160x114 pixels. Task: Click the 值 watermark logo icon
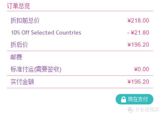(x=130, y=109)
